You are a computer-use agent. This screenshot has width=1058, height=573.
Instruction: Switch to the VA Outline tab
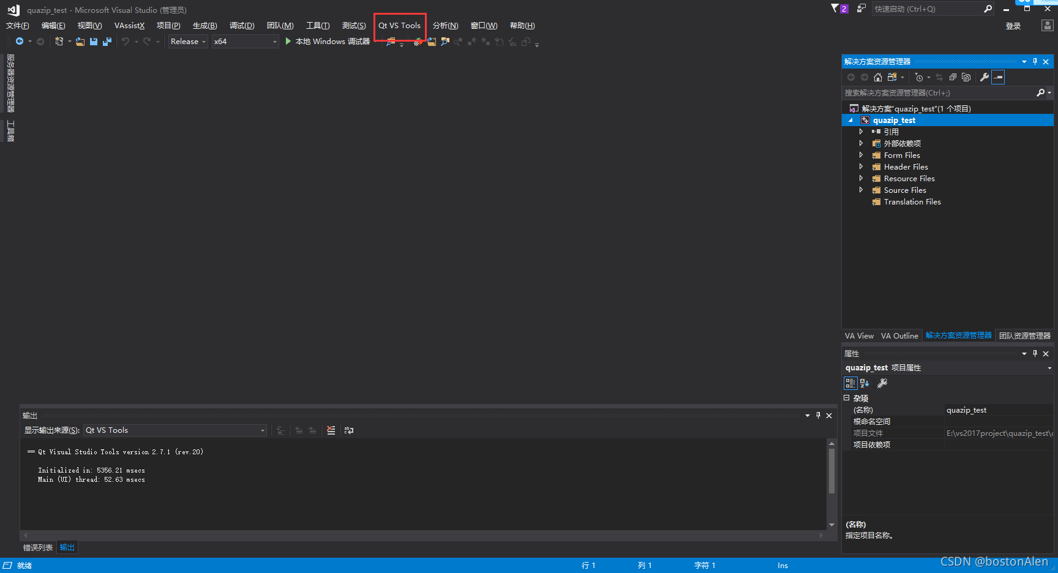(x=899, y=336)
